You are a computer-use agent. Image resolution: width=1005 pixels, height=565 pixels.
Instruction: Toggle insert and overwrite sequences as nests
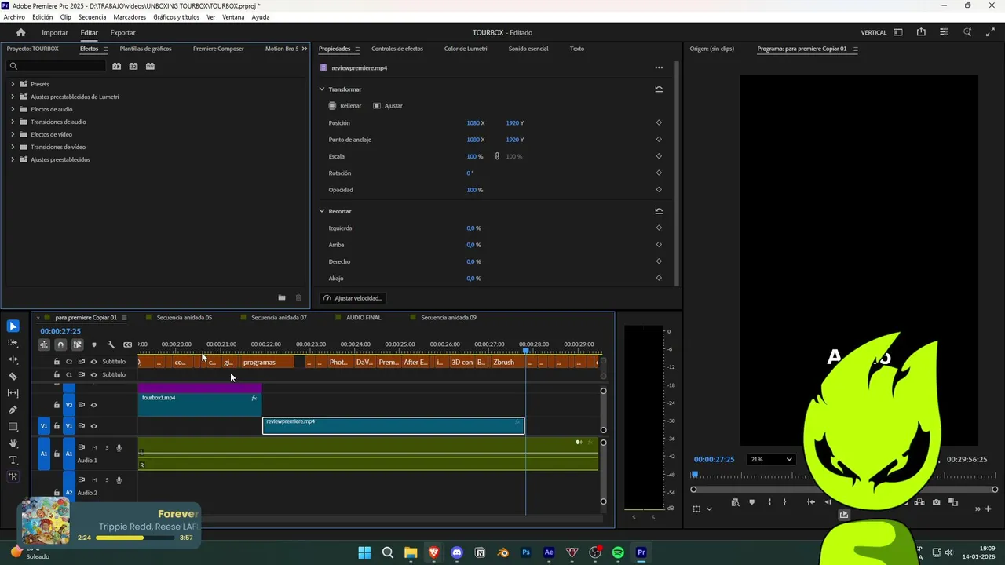44,344
